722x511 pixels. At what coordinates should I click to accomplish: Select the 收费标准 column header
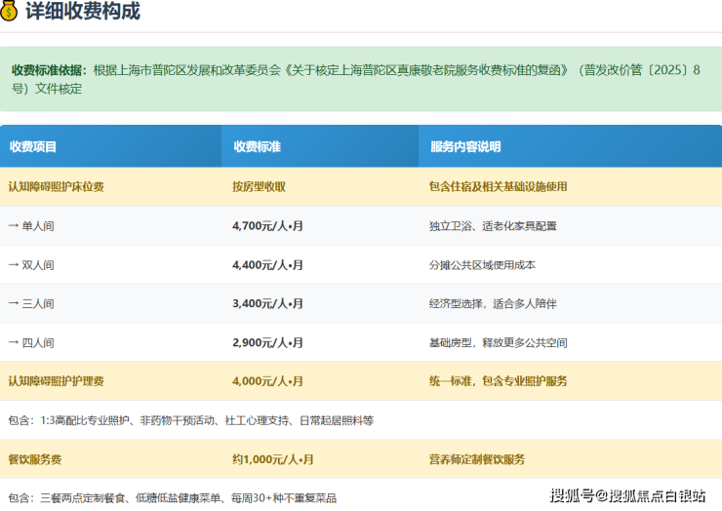pyautogui.click(x=257, y=147)
